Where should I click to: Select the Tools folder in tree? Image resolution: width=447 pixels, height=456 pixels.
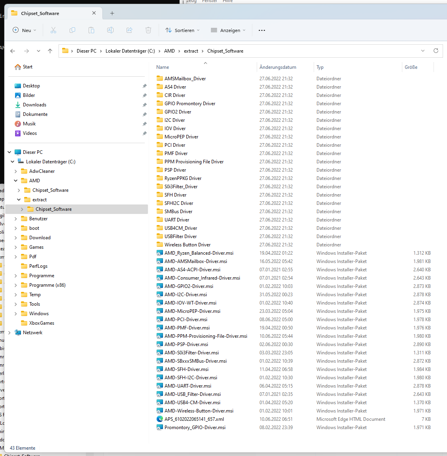(x=30, y=304)
